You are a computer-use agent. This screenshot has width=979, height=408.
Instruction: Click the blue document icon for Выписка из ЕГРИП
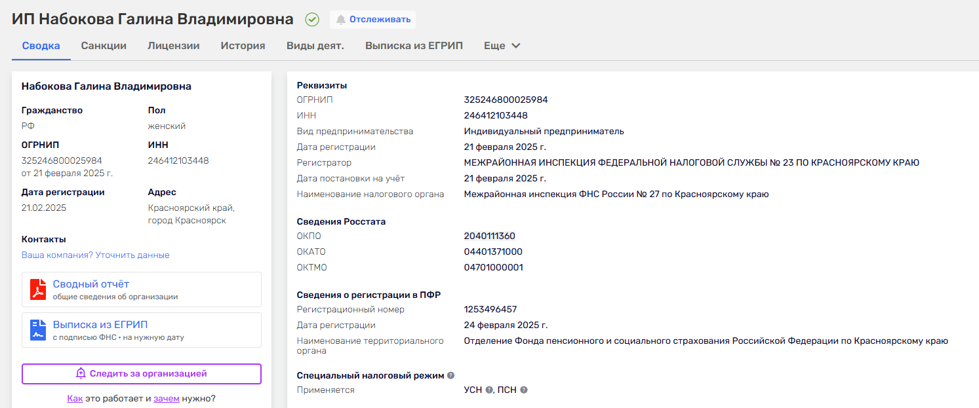tap(39, 330)
